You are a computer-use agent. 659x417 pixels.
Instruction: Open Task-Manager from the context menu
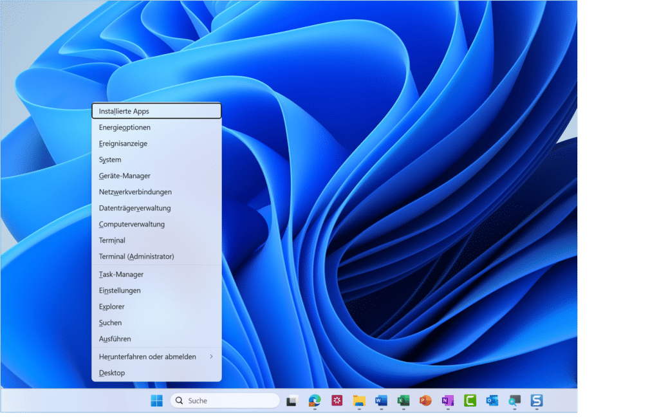(x=121, y=274)
